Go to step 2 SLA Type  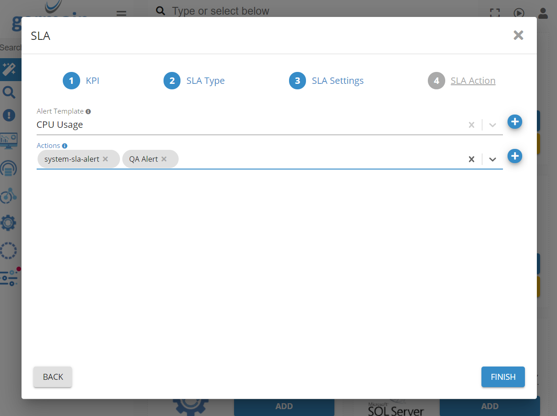click(x=194, y=81)
